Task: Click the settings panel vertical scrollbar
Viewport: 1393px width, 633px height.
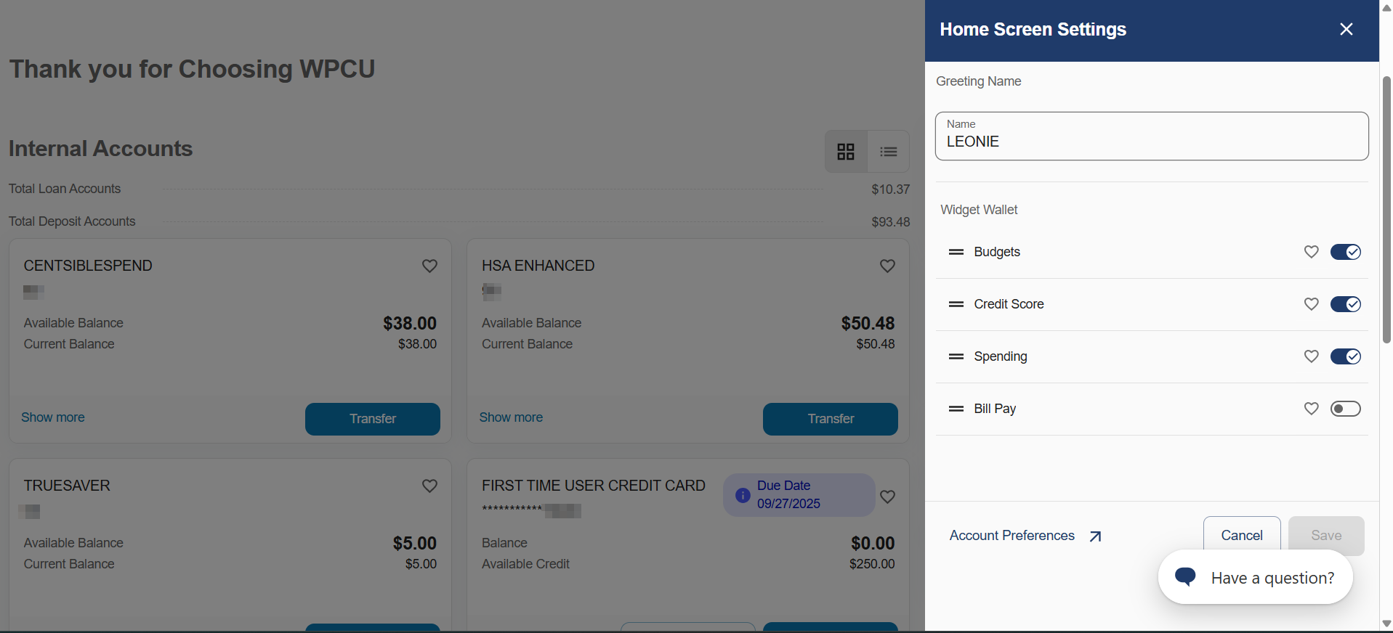Action: tap(1386, 209)
